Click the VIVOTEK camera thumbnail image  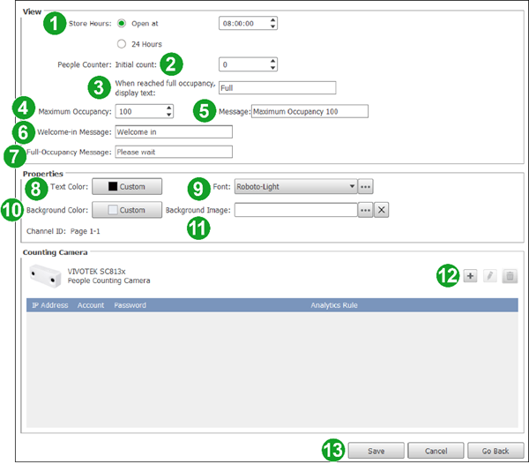point(45,276)
